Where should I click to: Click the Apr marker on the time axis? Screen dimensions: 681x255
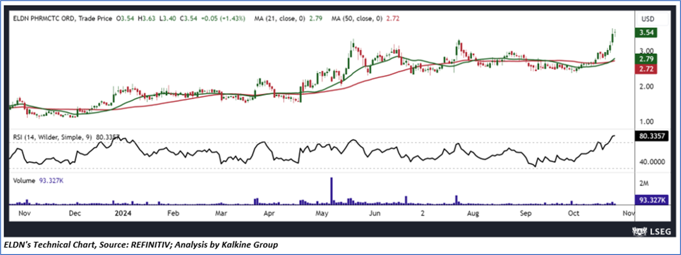click(269, 213)
